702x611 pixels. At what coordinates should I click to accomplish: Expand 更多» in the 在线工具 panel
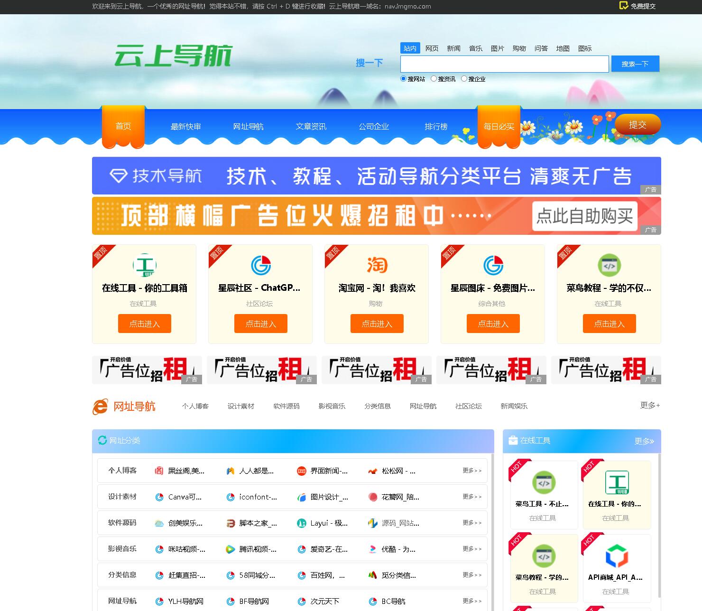click(644, 441)
